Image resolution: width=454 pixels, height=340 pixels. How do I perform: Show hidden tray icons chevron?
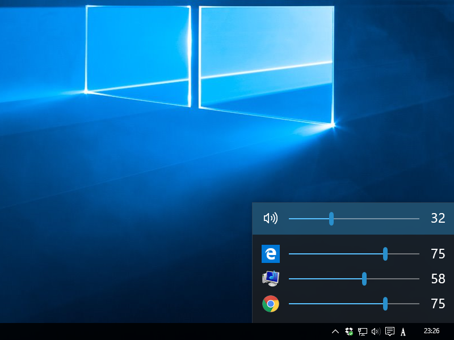pos(335,331)
